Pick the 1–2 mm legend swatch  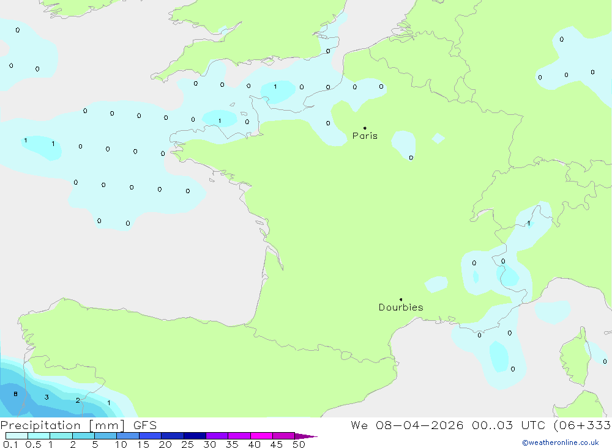pyautogui.click(x=61, y=436)
